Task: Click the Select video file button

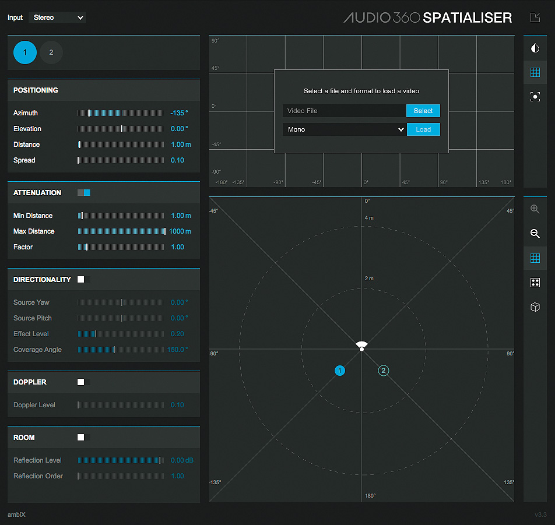Action: 423,111
